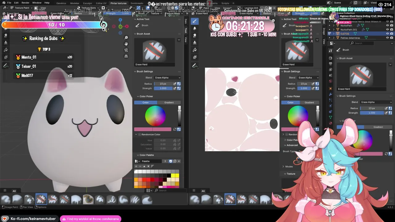Remove color from palette minus button
Image resolution: width=395 pixels, height=222 pixels.
(x=140, y=166)
